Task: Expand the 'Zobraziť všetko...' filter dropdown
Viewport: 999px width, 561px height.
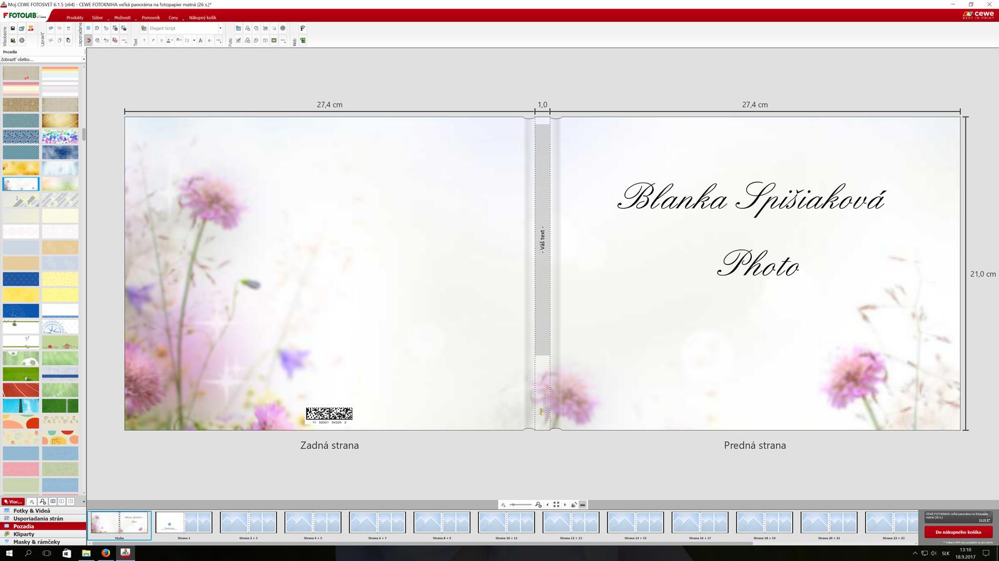Action: pyautogui.click(x=43, y=59)
